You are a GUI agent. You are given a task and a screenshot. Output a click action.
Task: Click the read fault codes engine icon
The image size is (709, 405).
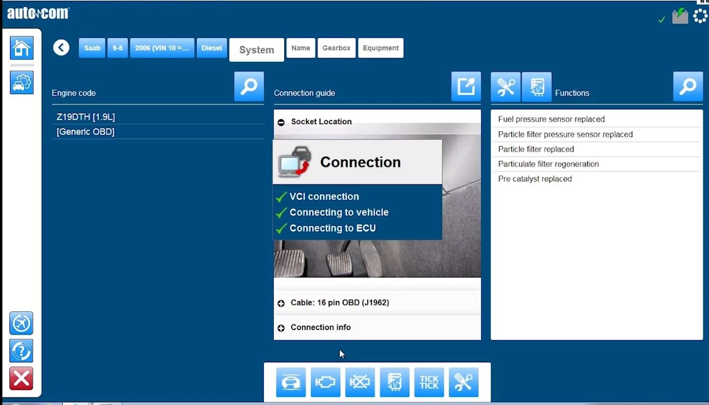(x=325, y=382)
